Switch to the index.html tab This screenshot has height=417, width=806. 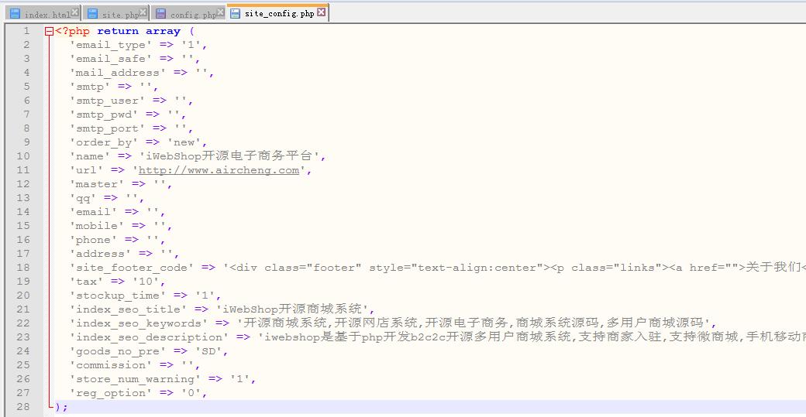(42, 13)
